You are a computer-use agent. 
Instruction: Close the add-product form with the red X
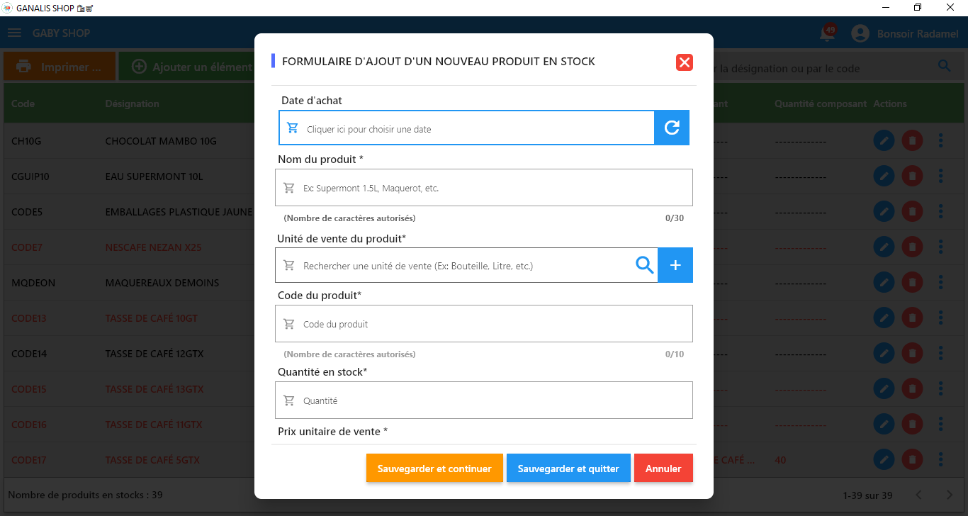(x=684, y=62)
